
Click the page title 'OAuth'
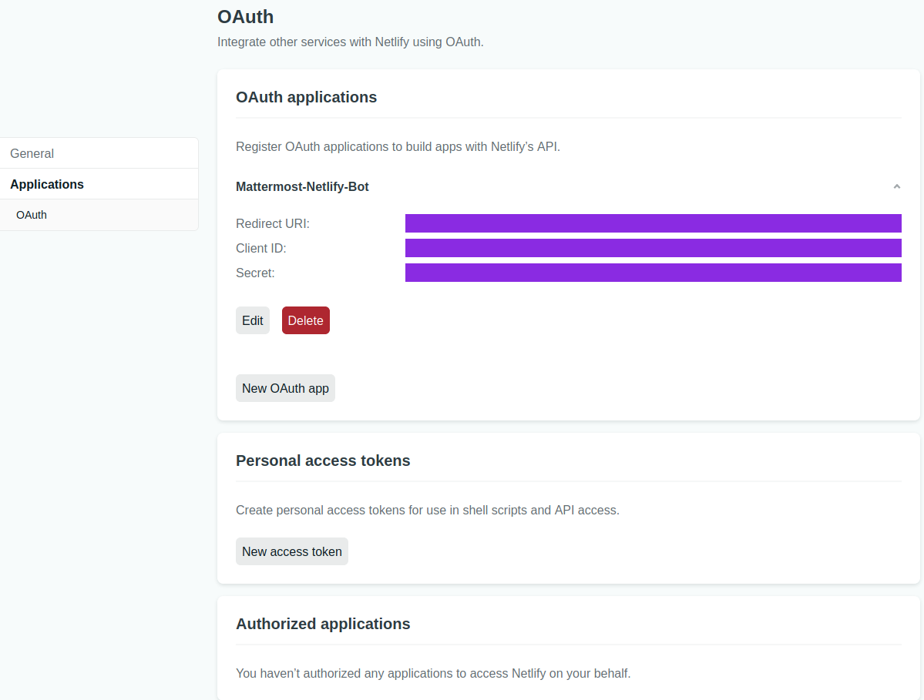tap(246, 16)
